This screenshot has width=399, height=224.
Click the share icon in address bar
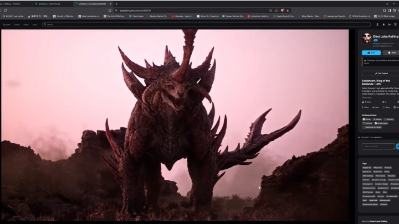pos(277,11)
